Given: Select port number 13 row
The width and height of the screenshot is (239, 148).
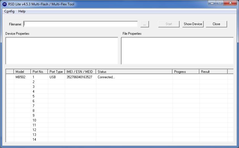Looking at the screenshot, I should click(x=120, y=134).
